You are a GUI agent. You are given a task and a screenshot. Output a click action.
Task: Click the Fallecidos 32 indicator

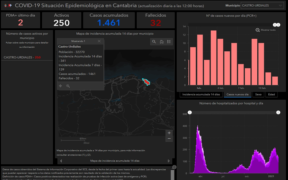pyautogui.click(x=155, y=20)
